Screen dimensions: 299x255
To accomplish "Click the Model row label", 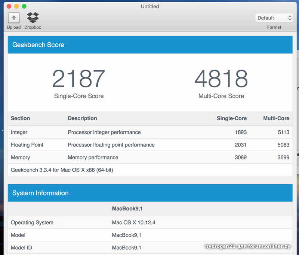I will 18,235.
